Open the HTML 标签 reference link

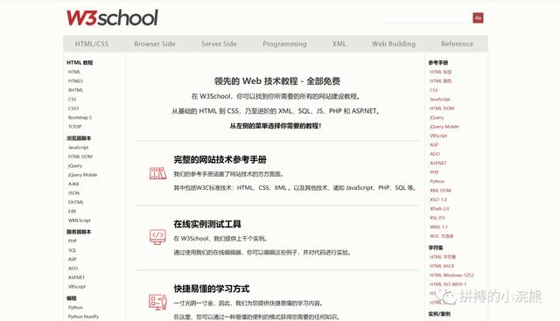pos(441,72)
